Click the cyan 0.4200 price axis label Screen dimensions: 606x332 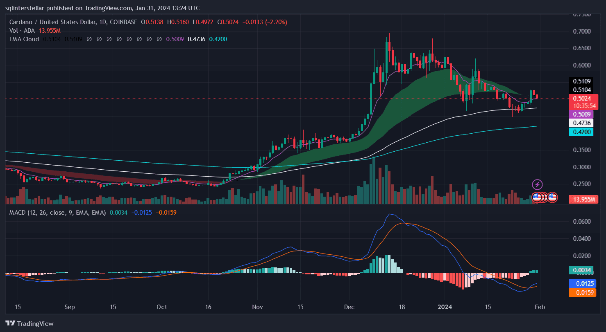coord(581,132)
